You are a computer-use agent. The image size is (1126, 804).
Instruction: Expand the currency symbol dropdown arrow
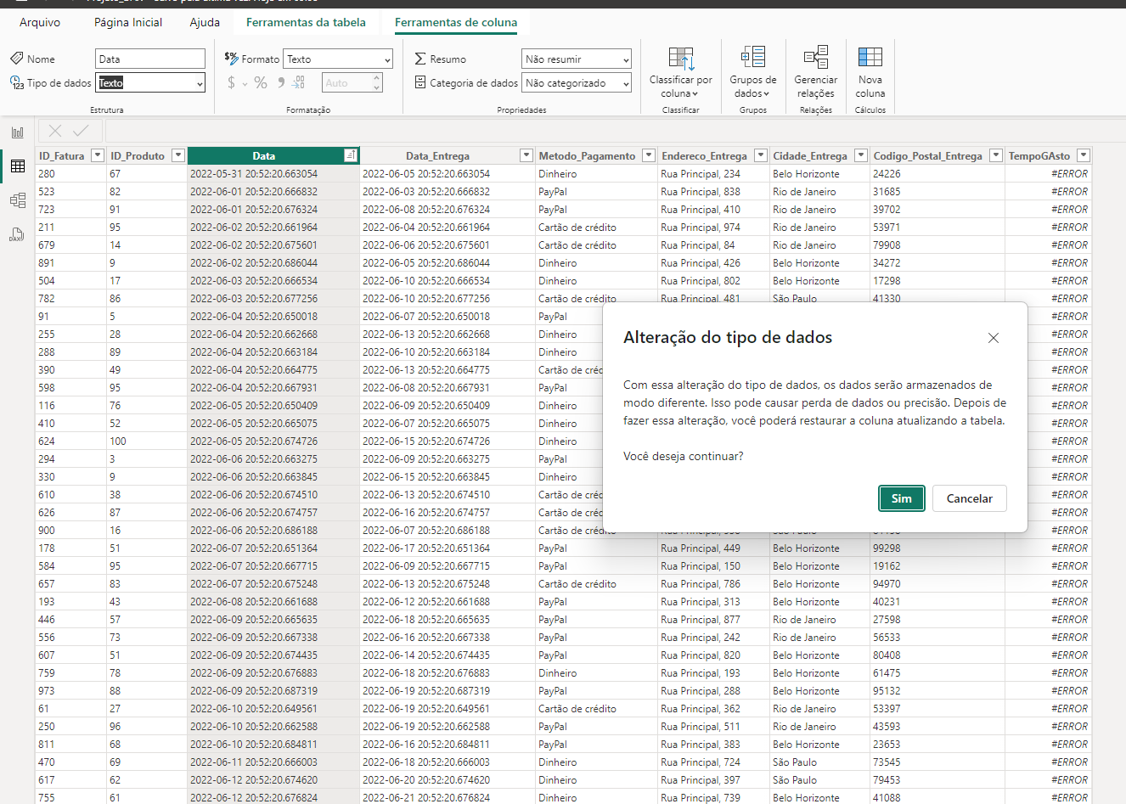pos(245,83)
